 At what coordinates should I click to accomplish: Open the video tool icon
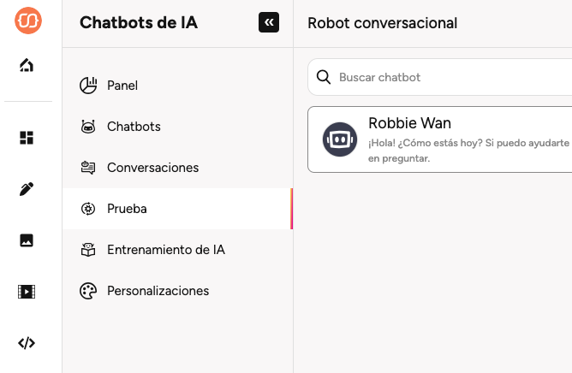point(27,292)
